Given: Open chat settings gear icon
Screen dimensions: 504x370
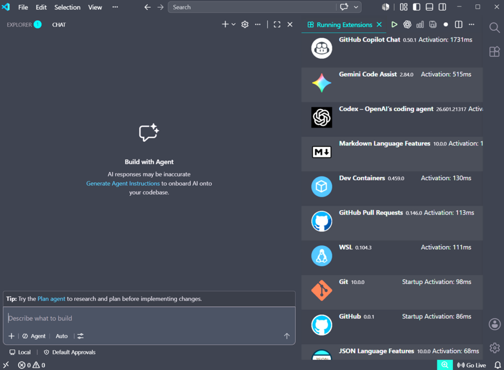Looking at the screenshot, I should [x=245, y=25].
